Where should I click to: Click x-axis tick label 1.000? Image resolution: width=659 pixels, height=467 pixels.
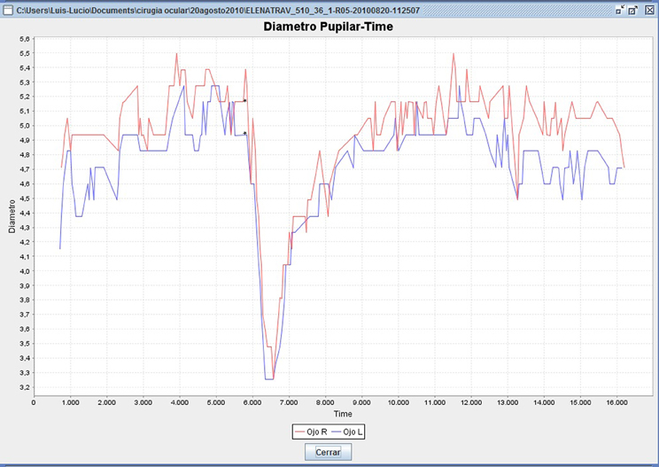click(x=70, y=402)
